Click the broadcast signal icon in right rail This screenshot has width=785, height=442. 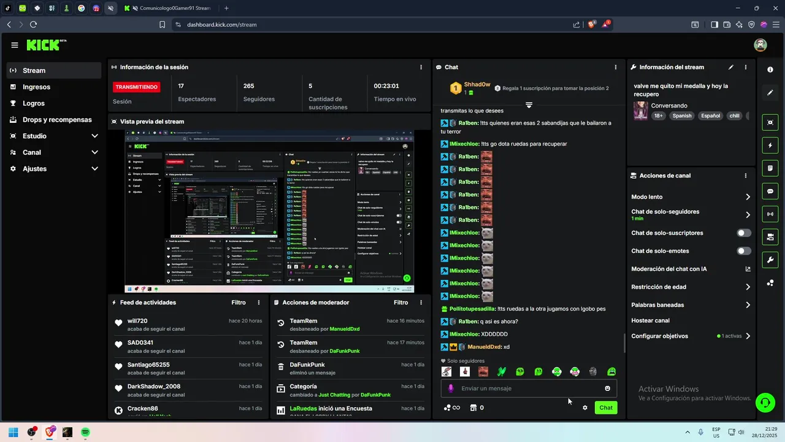[770, 214]
